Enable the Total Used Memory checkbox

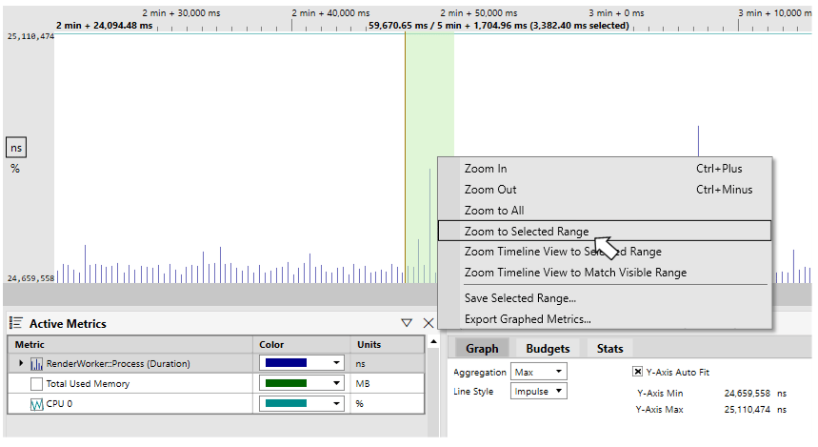click(36, 384)
